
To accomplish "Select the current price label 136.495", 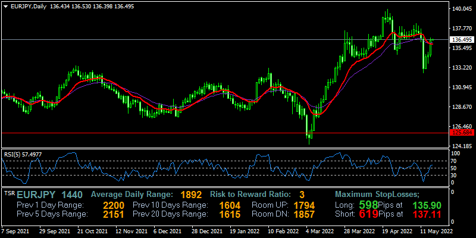I will point(462,40).
